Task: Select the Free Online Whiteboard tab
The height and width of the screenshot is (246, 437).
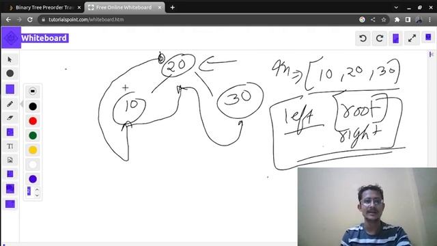Action: tap(124, 8)
